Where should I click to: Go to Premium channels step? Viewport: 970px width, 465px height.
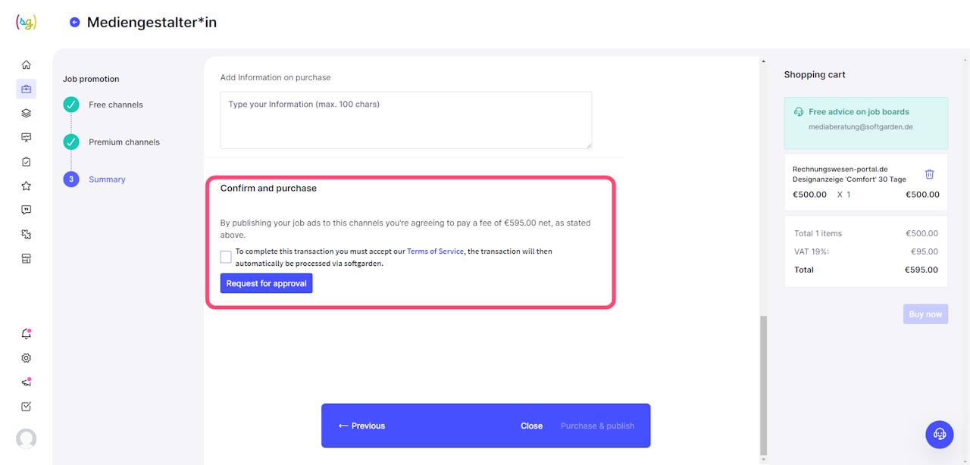pyautogui.click(x=124, y=142)
